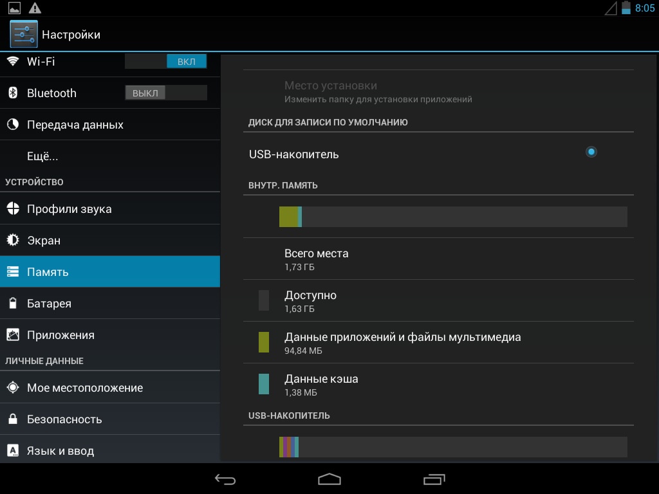Tap the Wi-Fi signal icon
This screenshot has width=659, height=494.
pos(12,61)
